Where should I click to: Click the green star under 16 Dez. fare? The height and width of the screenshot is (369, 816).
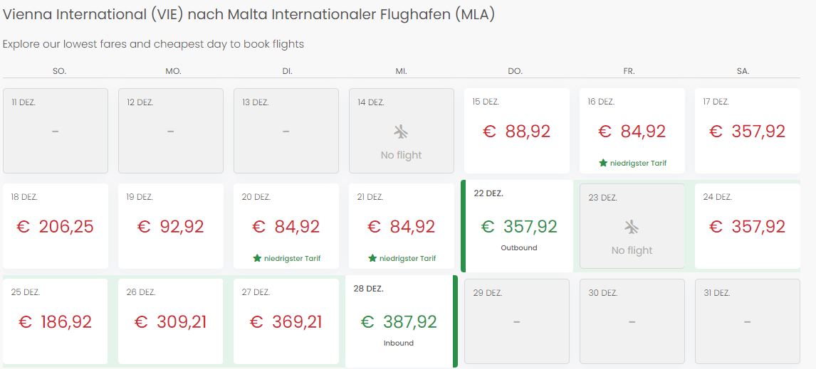click(x=603, y=163)
